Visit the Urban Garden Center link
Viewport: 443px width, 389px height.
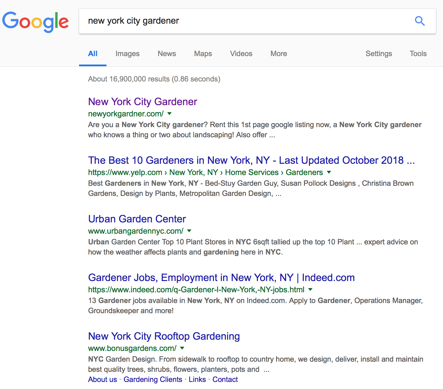137,219
